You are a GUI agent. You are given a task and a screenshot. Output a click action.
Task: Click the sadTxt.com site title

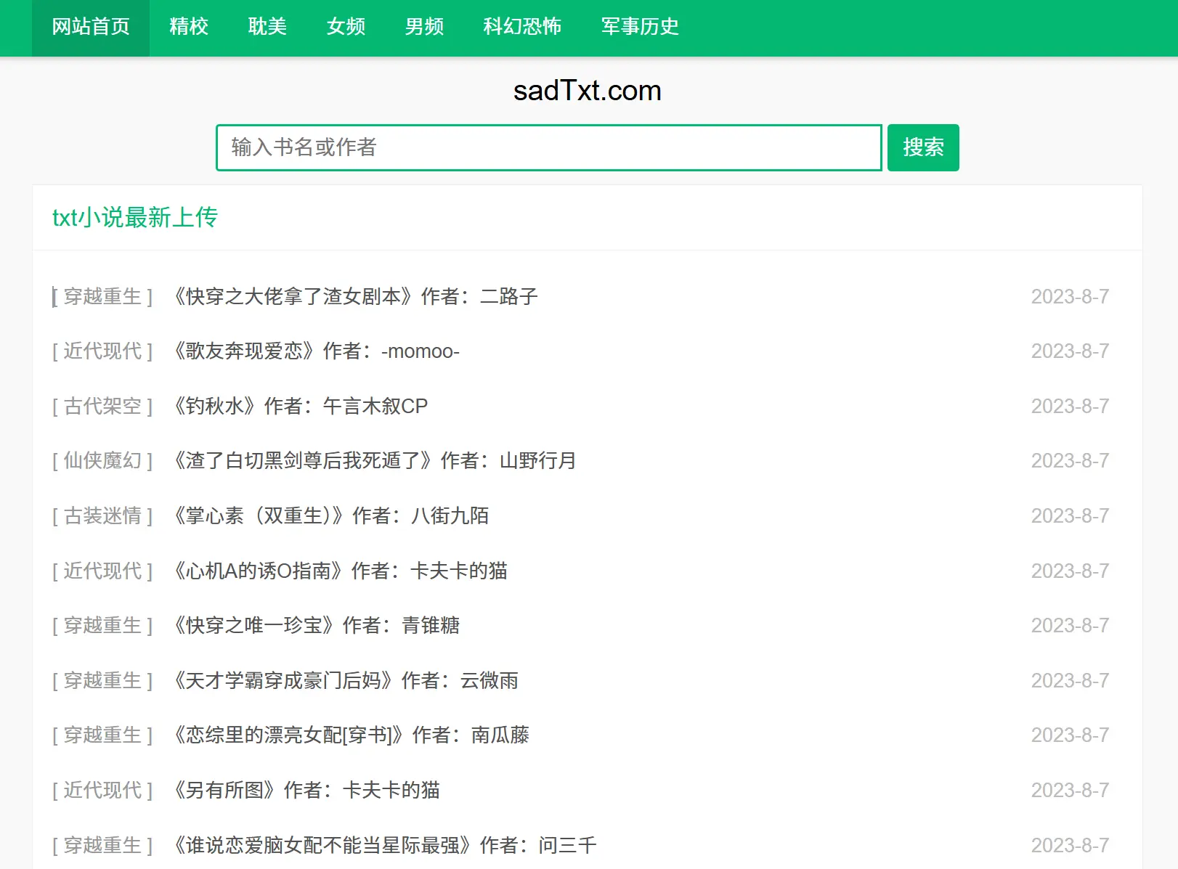click(587, 91)
